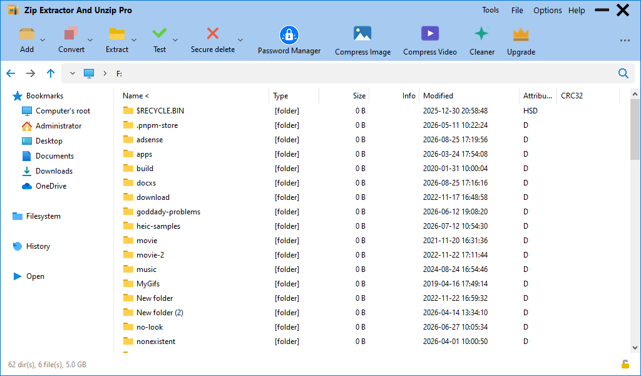Click the Downloads arrow icon
This screenshot has width=641, height=376.
tap(26, 171)
